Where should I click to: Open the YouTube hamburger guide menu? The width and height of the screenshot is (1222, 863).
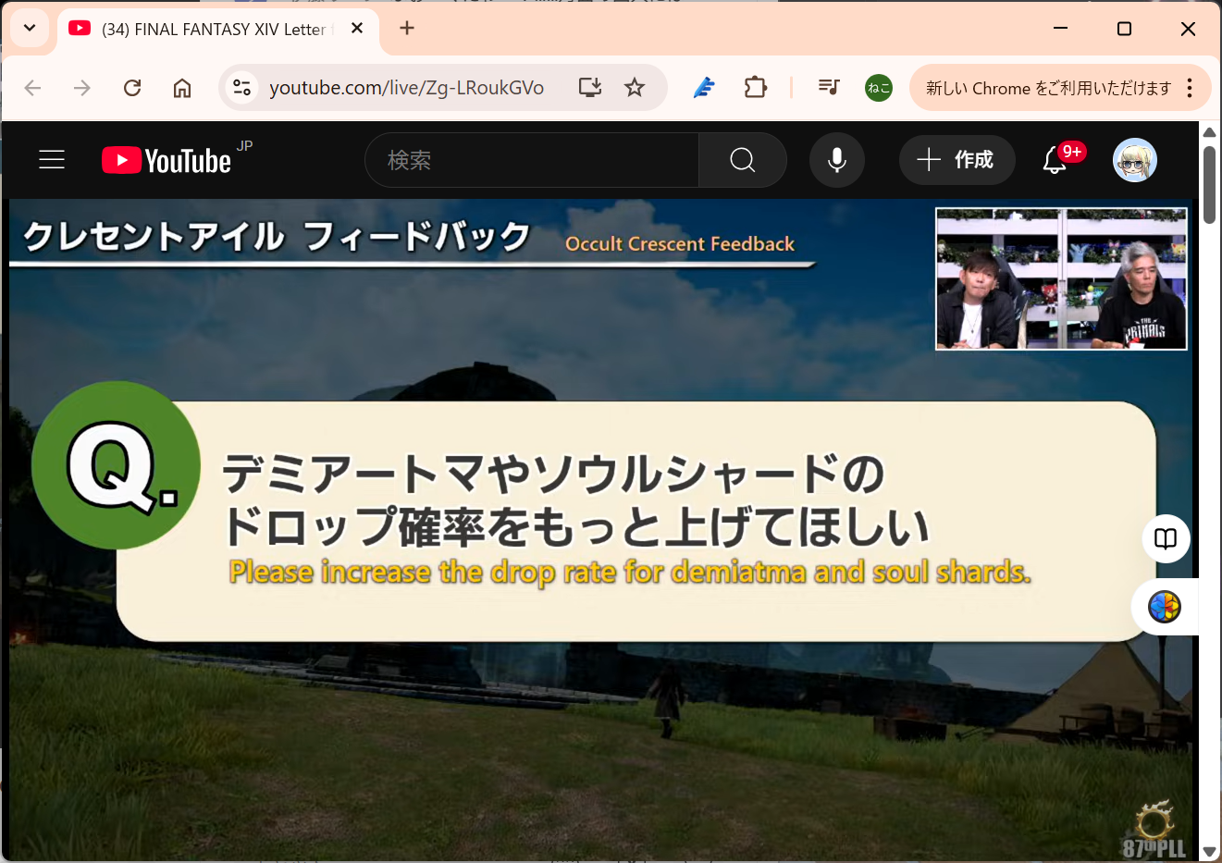click(x=52, y=160)
